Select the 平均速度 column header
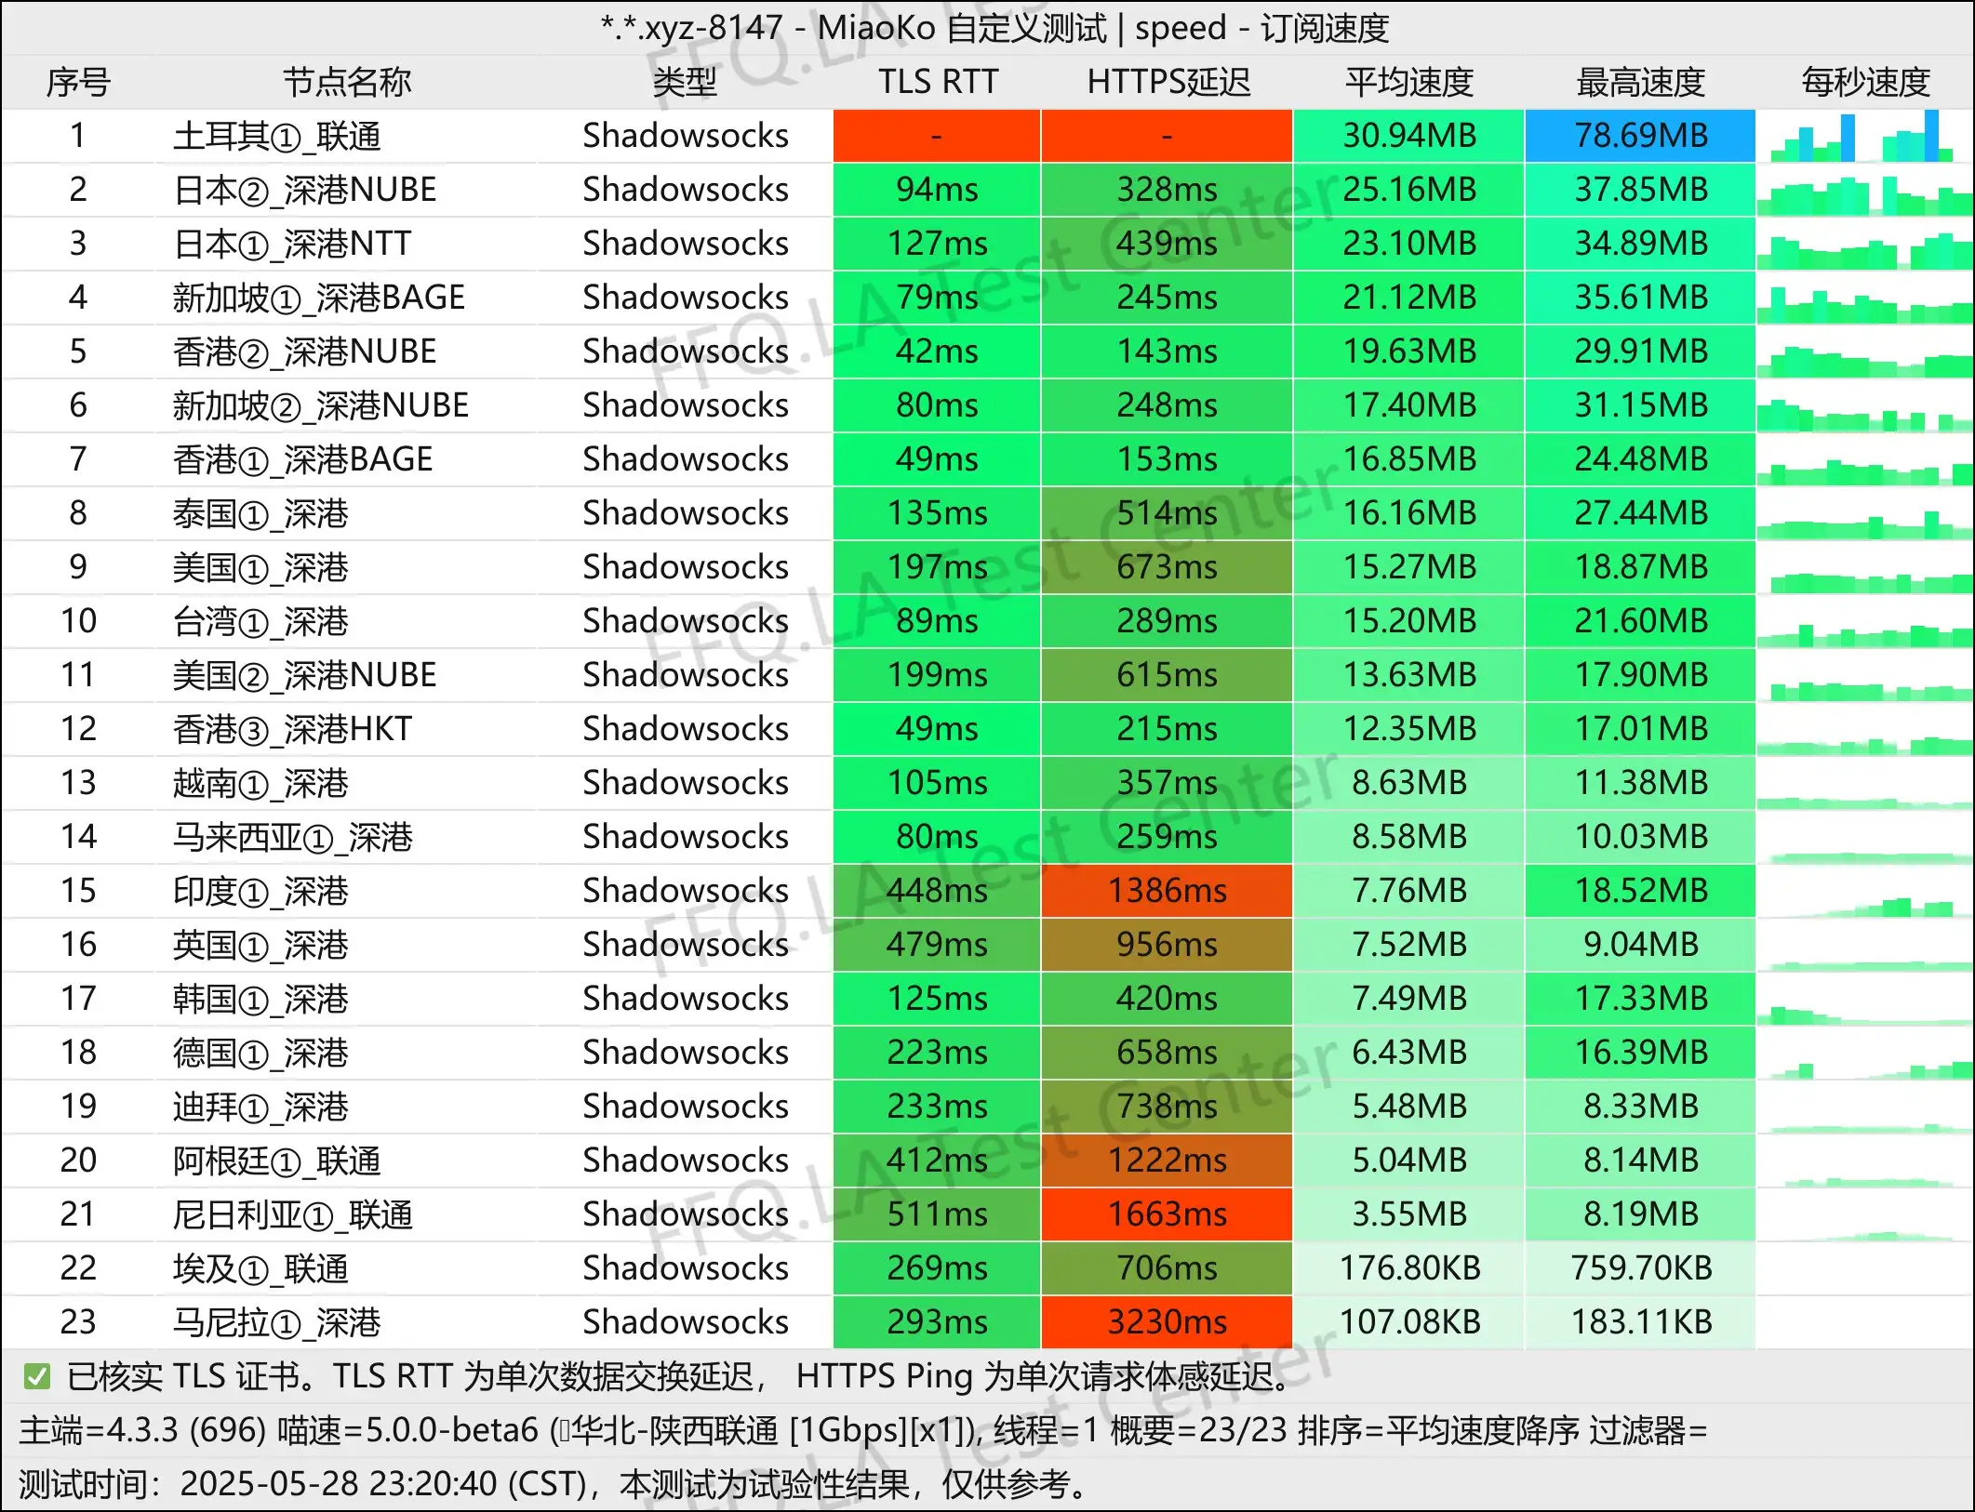Image resolution: width=1975 pixels, height=1512 pixels. pos(1409,83)
